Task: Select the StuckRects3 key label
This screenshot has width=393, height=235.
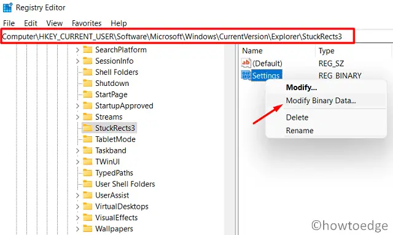Action: [115, 128]
